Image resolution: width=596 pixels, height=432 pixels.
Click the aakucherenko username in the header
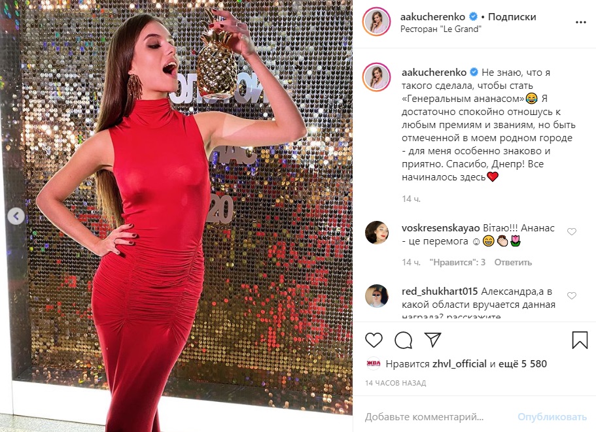[x=432, y=17]
